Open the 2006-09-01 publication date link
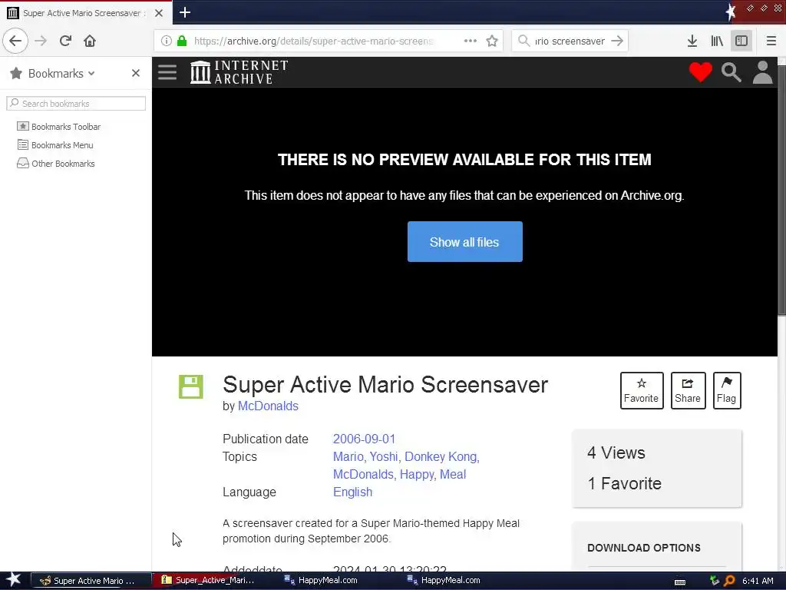The width and height of the screenshot is (786, 590). (364, 439)
